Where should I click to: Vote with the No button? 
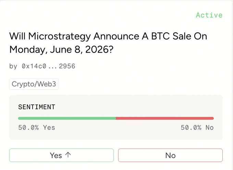click(x=170, y=155)
